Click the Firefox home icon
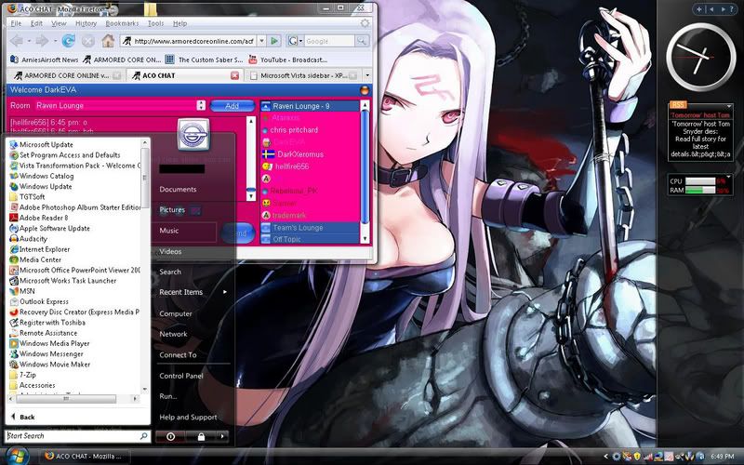Image resolution: width=744 pixels, height=465 pixels. (x=108, y=40)
